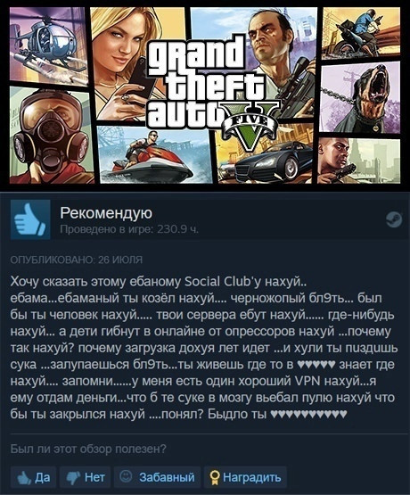
Task: Click the Steam logo icon in review header
Action: click(x=394, y=219)
